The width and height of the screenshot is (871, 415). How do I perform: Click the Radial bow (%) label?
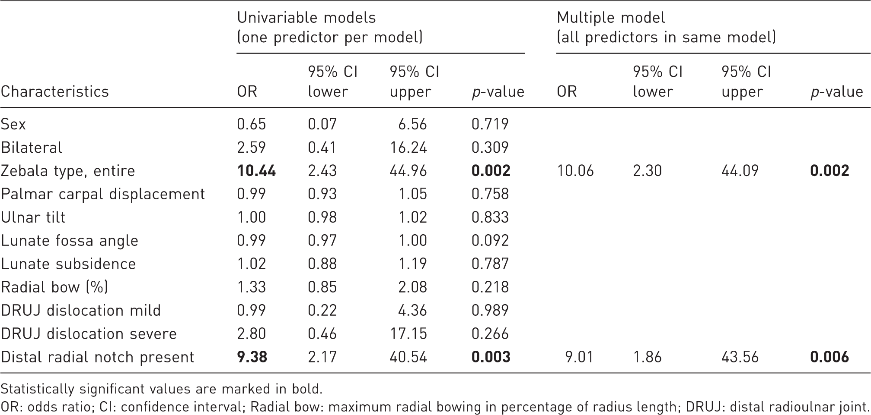coord(54,287)
